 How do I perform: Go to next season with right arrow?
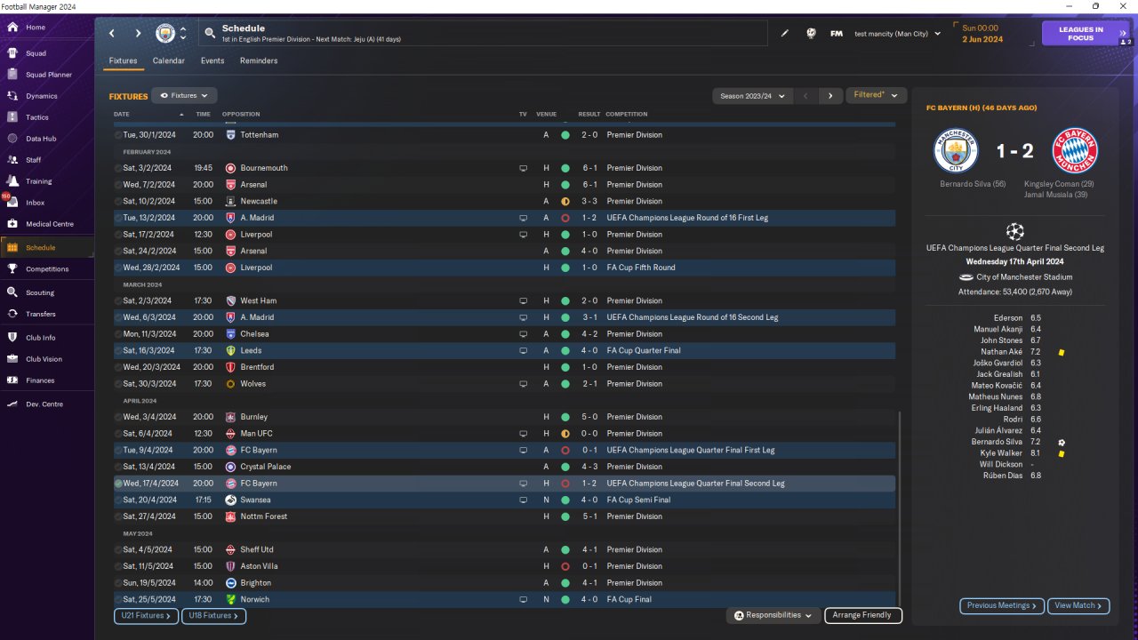tap(830, 95)
